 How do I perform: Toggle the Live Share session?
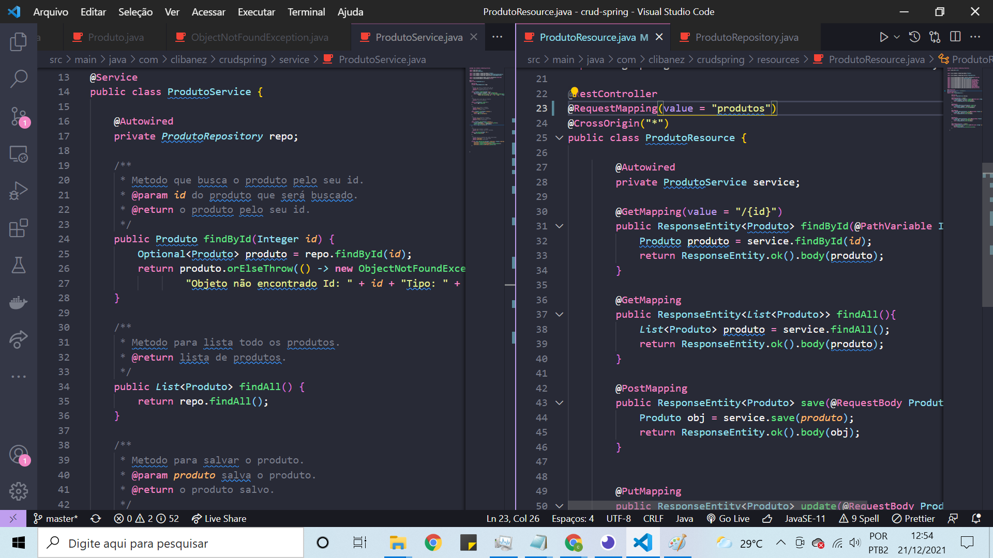[219, 518]
